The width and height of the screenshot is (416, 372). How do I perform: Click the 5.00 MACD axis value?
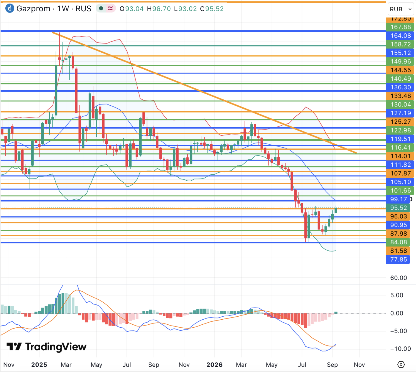397,295
